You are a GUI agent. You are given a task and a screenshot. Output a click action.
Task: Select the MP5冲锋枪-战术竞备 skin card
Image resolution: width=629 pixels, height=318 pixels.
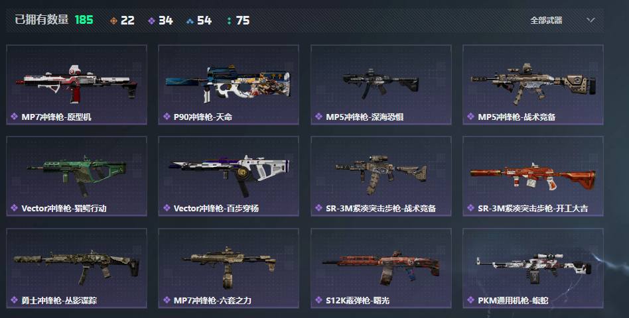tap(533, 85)
